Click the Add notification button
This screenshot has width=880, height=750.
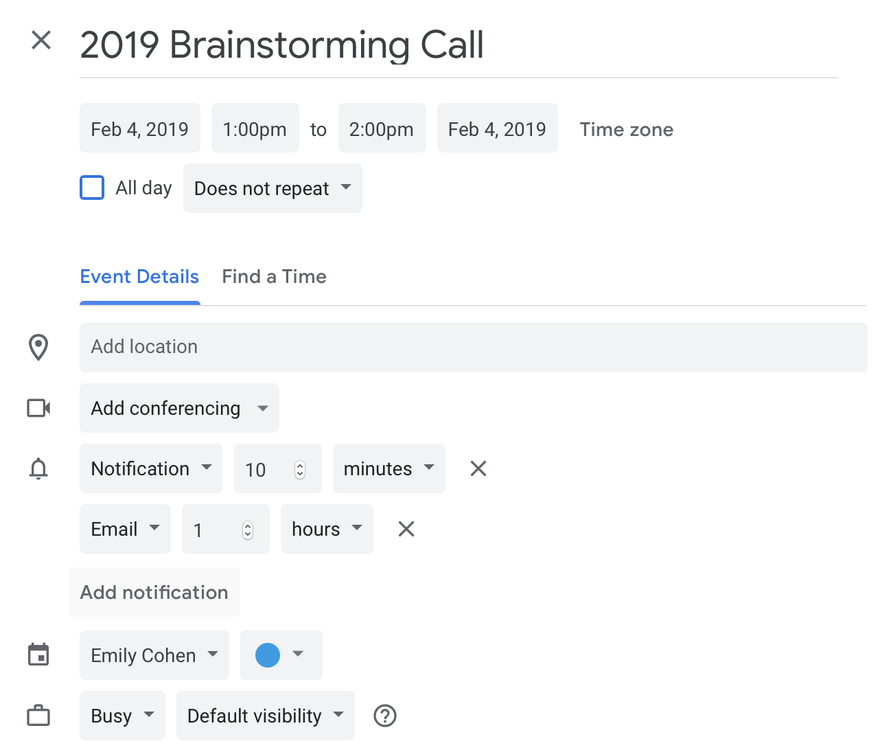click(x=154, y=592)
